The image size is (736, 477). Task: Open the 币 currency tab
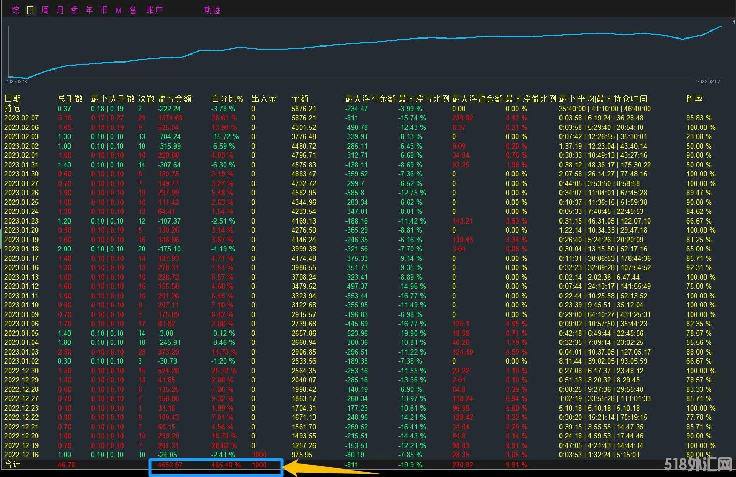click(x=103, y=10)
